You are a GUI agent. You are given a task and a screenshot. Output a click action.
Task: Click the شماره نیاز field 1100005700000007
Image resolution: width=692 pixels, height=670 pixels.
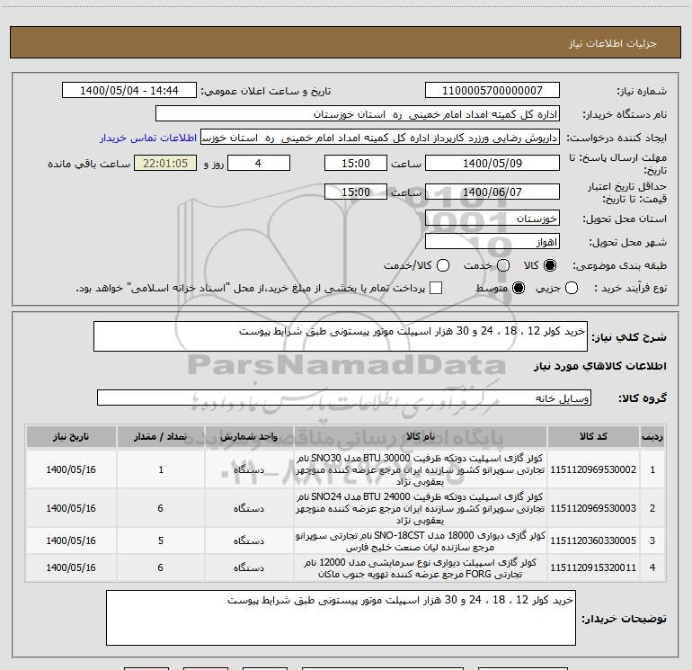point(492,91)
